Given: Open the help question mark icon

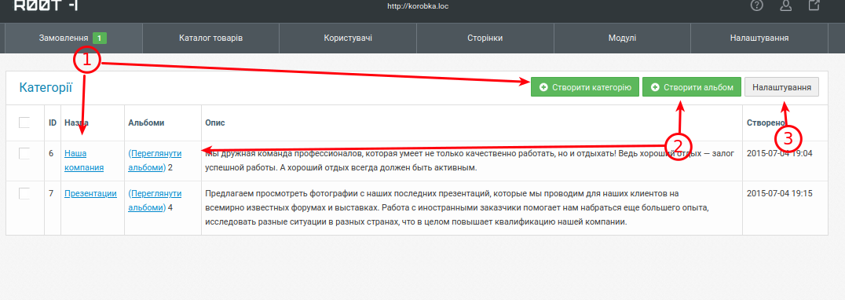Looking at the screenshot, I should pos(756,5).
